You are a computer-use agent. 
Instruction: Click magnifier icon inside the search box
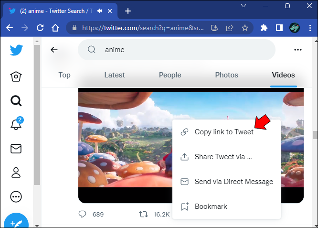[x=92, y=49]
